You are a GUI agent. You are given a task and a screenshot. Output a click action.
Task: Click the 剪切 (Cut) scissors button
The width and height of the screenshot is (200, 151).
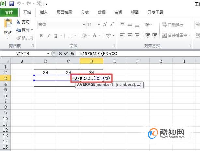(x=23, y=22)
